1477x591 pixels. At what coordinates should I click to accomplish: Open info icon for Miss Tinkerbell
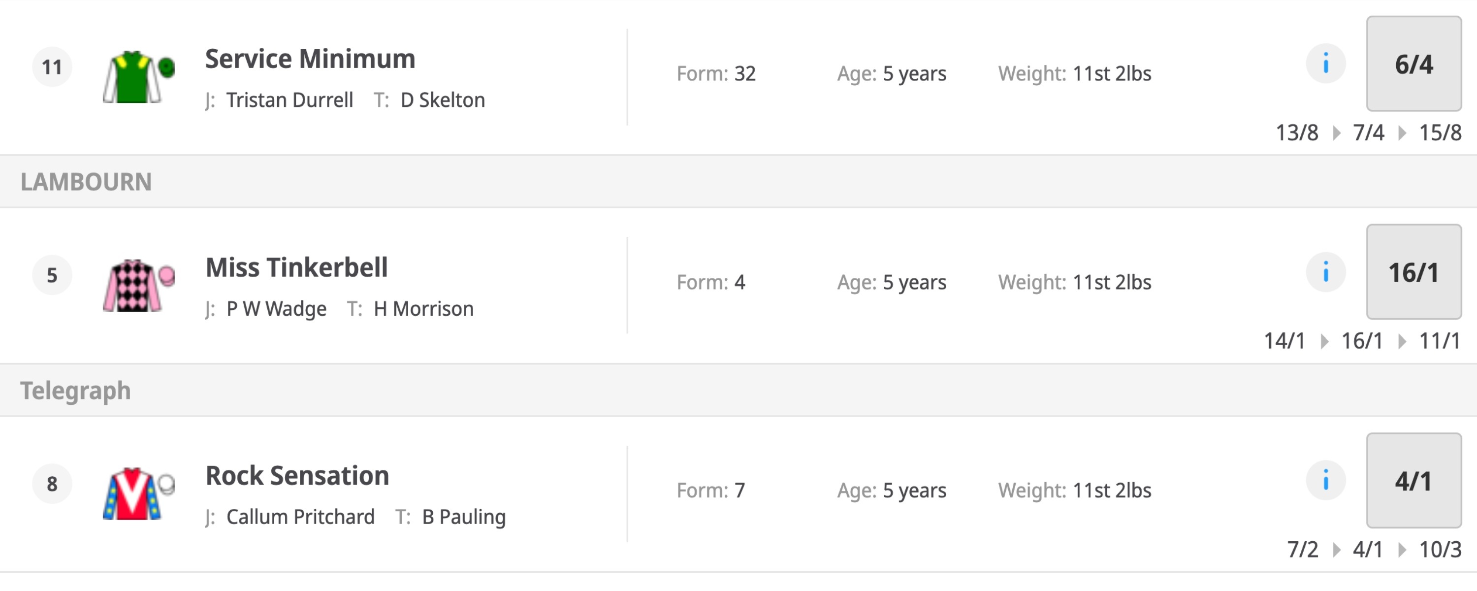(x=1325, y=272)
